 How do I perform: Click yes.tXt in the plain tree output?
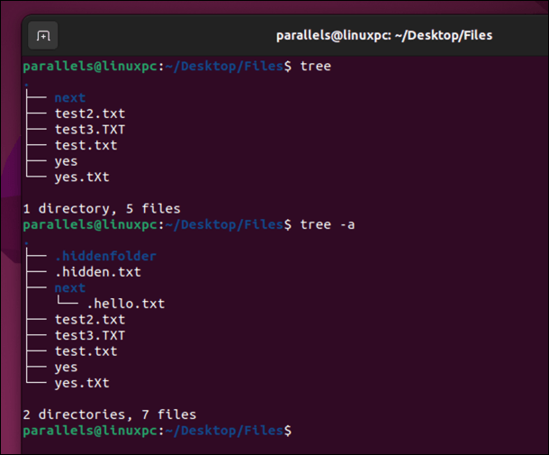pyautogui.click(x=82, y=177)
